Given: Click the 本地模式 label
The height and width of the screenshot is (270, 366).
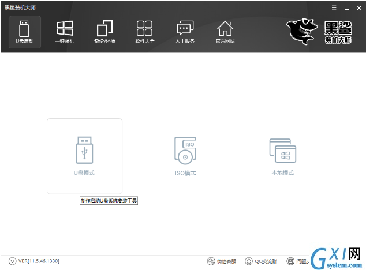Looking at the screenshot, I should (283, 172).
